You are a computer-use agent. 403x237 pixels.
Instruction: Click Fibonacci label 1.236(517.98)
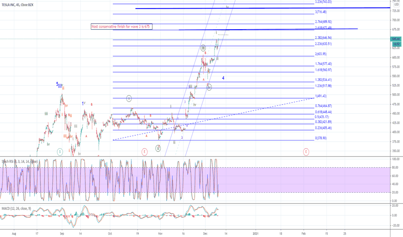click(323, 86)
